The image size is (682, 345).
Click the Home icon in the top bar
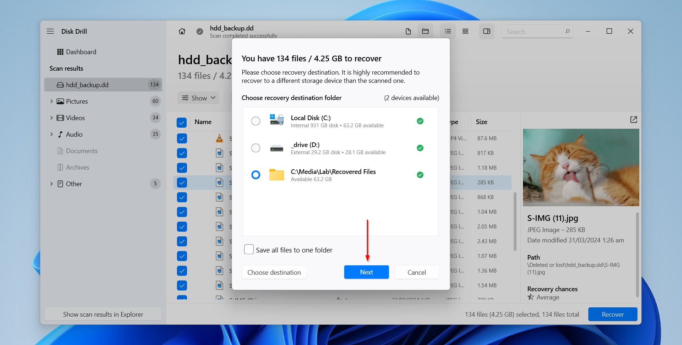tap(182, 31)
